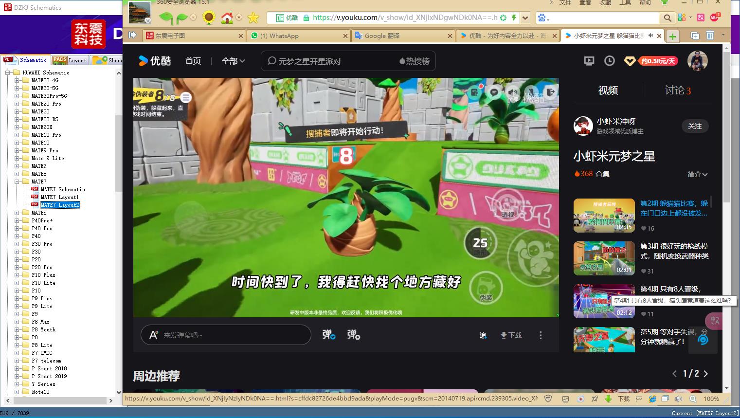Expand the Y Series folder
This screenshot has width=740, height=418.
(17, 384)
